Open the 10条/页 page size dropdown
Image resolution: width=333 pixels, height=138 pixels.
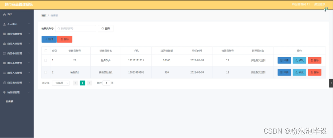coord(61,83)
